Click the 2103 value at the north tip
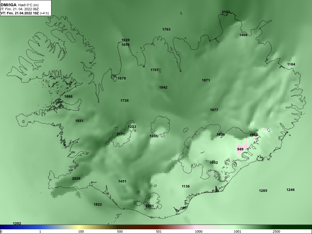This screenshot has width=312, height=234. [x=226, y=12]
